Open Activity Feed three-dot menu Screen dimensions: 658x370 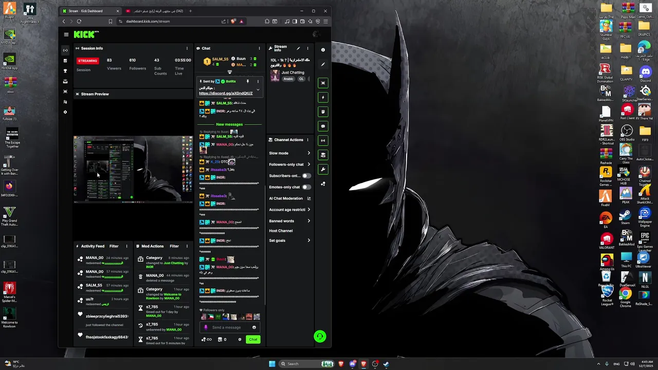tap(126, 246)
